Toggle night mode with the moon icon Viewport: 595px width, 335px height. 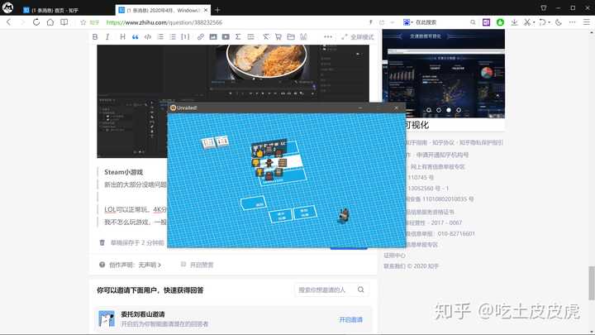click(x=558, y=22)
